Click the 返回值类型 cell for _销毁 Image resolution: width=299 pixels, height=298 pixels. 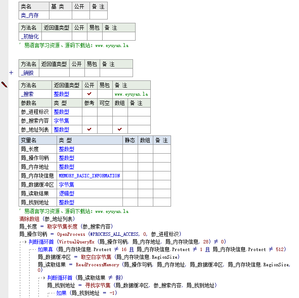[54, 73]
